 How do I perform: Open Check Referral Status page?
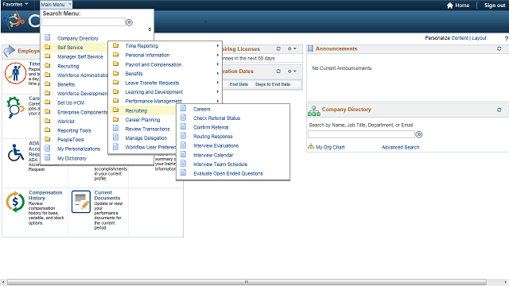click(216, 118)
